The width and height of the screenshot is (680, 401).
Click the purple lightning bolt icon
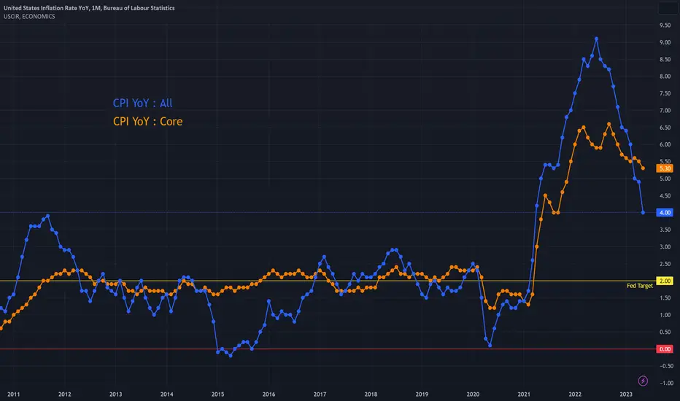coord(643,381)
